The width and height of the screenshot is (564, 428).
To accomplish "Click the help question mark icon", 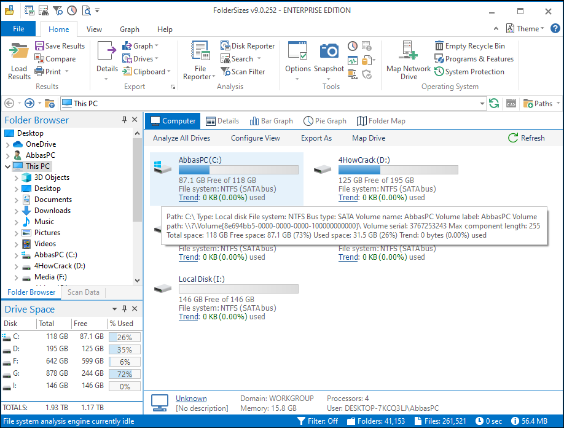I will coord(555,28).
